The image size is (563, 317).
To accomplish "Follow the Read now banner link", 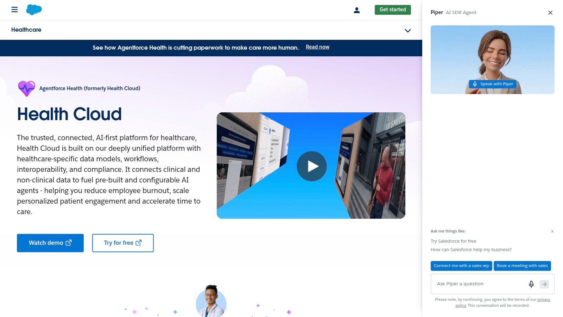I will [317, 47].
